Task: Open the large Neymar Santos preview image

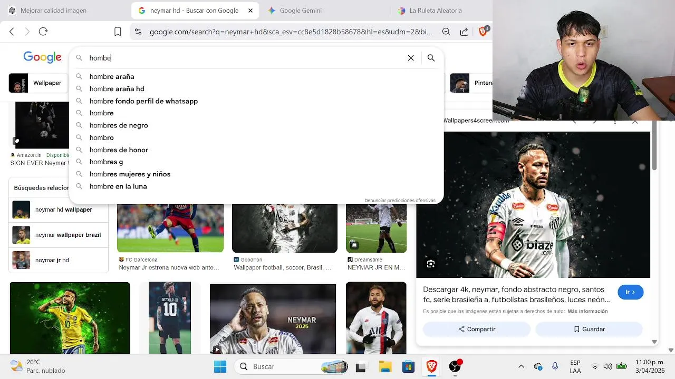Action: [533, 204]
